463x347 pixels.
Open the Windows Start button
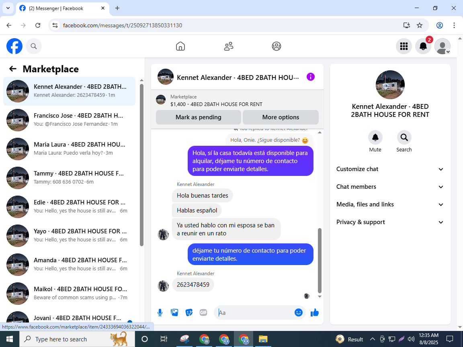(x=10, y=339)
